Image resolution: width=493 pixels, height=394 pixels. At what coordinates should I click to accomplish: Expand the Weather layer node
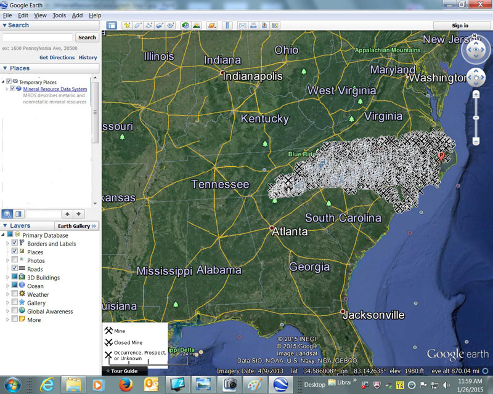pos(7,294)
